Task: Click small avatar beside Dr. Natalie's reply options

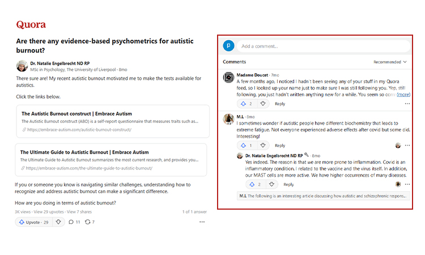Action: point(398,185)
